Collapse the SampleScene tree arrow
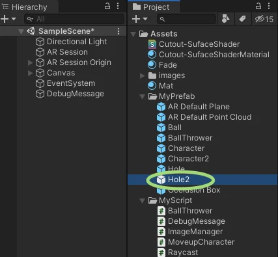278x257 pixels. (x=21, y=32)
